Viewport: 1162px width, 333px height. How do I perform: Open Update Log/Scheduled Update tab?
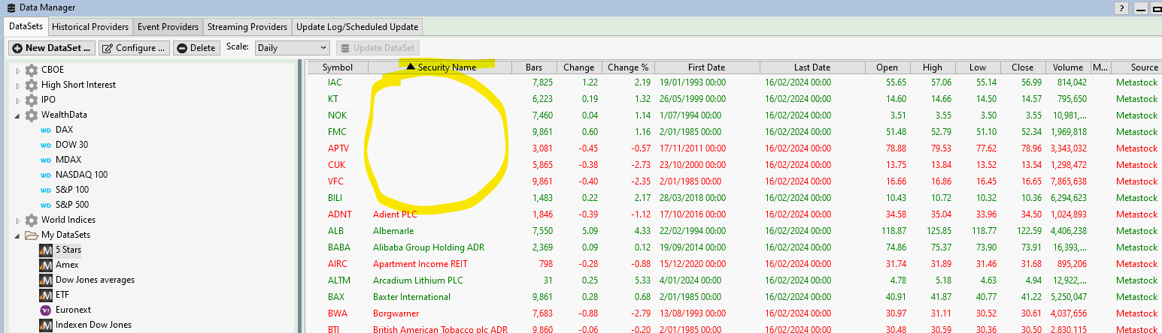click(357, 27)
